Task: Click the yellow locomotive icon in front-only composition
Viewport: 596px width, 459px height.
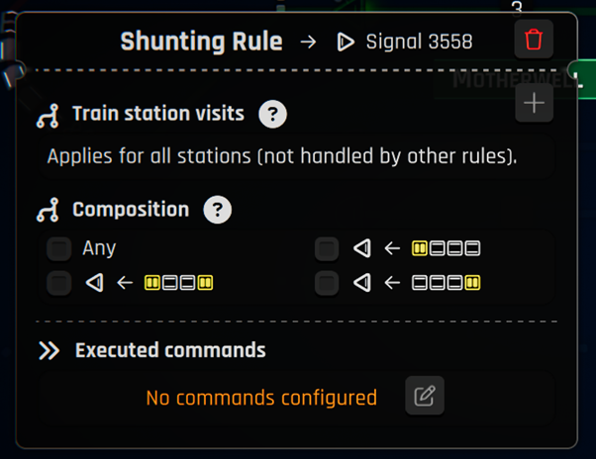Action: (419, 248)
